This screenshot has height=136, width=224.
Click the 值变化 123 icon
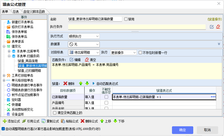[x=8, y=46]
